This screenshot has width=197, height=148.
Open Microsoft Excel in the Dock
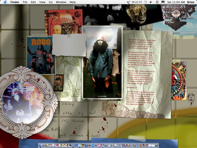[102, 145]
